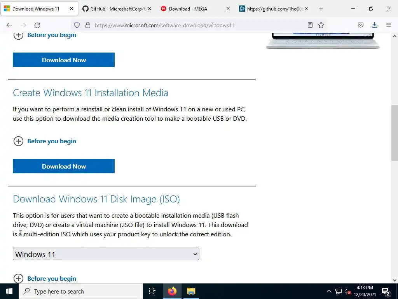Click Download Now above Create Installation Media

tap(64, 60)
